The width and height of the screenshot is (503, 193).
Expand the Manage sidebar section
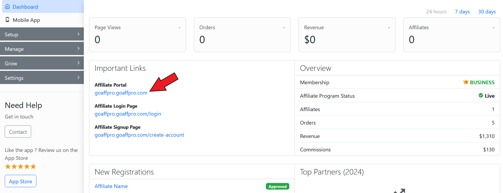coord(42,49)
